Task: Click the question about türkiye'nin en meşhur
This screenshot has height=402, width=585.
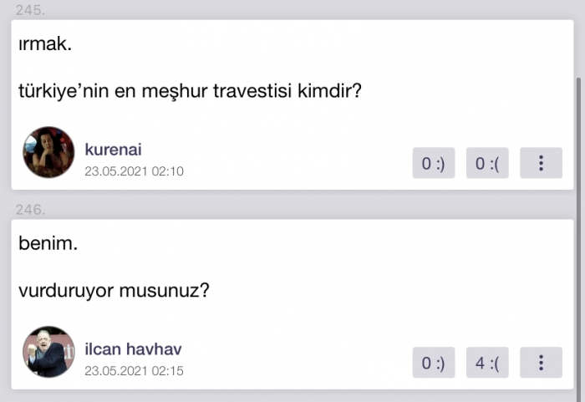Action: (x=190, y=90)
